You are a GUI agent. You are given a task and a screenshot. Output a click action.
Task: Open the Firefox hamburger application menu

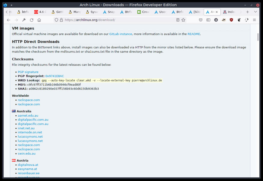(254, 20)
